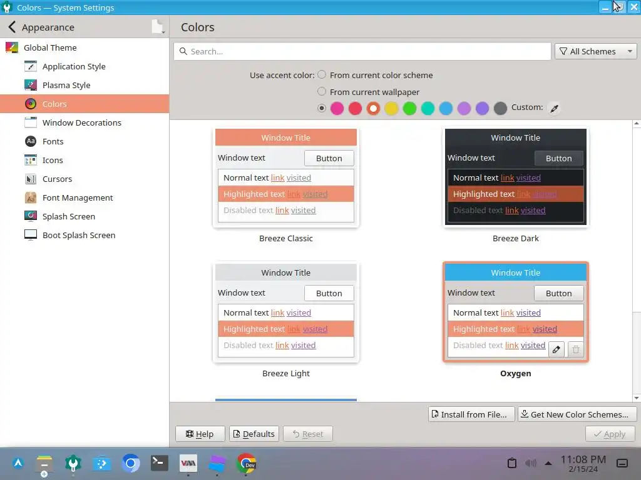The image size is (641, 480).
Task: Click the scheme list scroll down arrow
Action: [x=637, y=398]
